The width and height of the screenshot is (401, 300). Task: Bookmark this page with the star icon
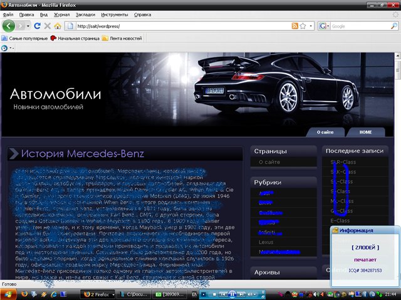303,26
